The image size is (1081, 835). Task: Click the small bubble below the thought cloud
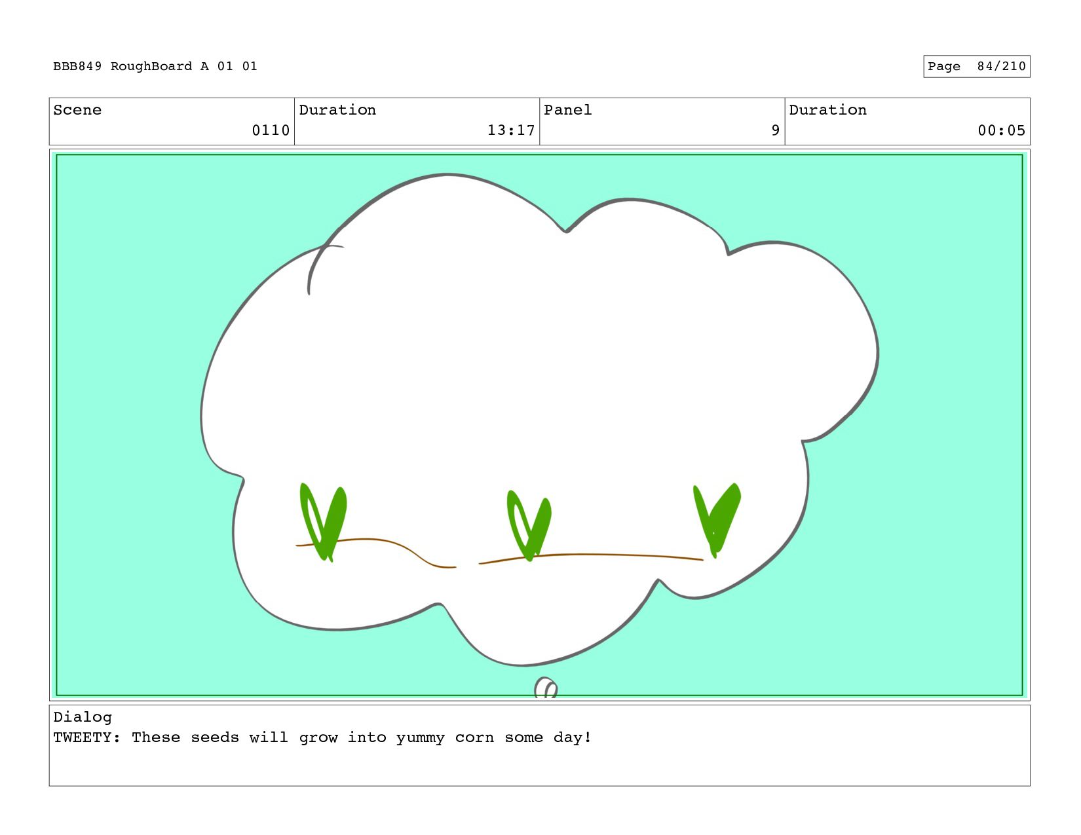546,688
